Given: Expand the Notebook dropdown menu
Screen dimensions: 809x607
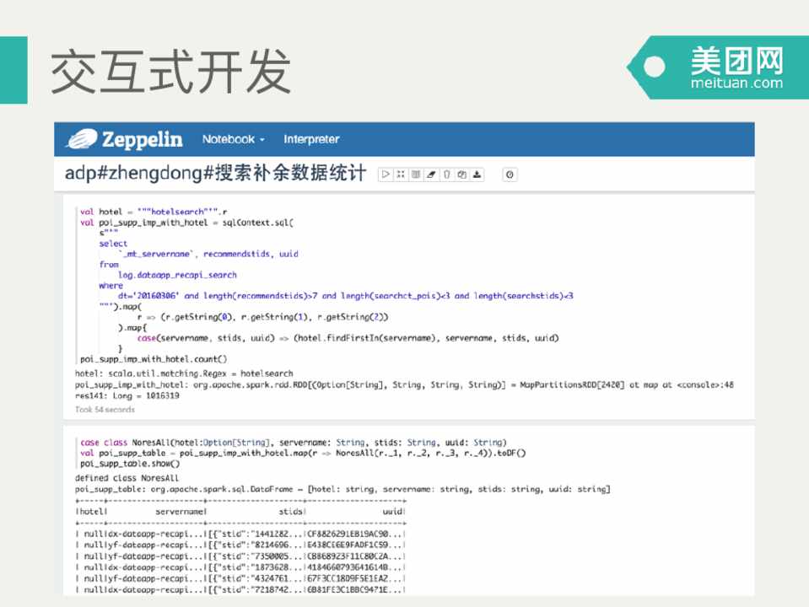Looking at the screenshot, I should point(234,139).
